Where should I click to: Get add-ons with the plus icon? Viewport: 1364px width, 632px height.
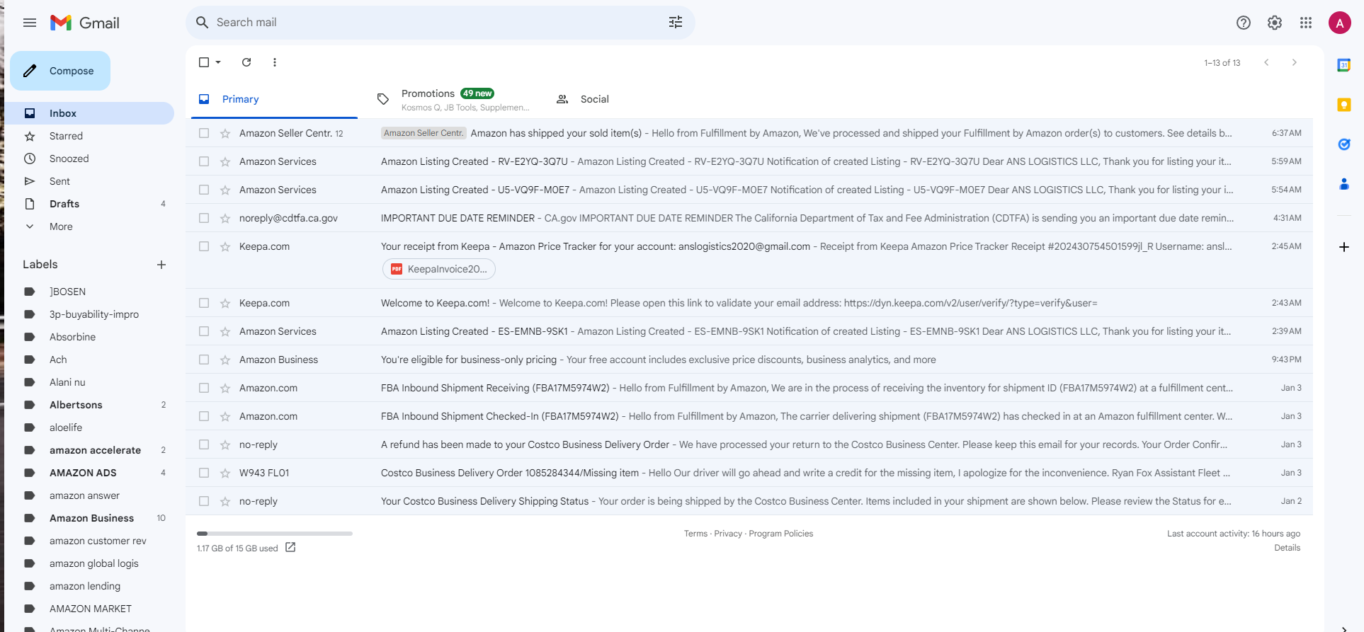[1343, 247]
